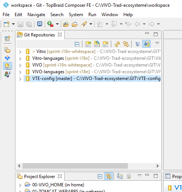This screenshot has width=182, height=192.
Task: Open Forward history dropdown arrow
Action: click(158, 24)
